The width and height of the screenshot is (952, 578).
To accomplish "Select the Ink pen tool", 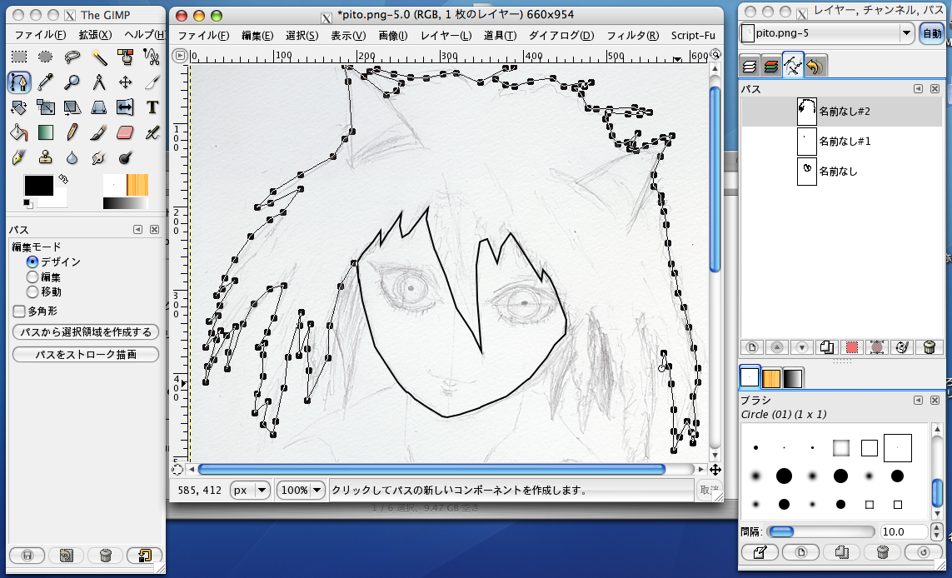I will [x=19, y=158].
